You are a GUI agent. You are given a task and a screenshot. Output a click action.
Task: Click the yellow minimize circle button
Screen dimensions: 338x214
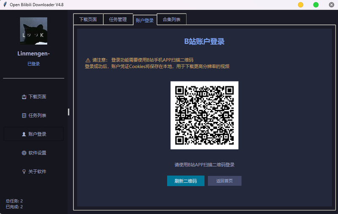coord(300,5)
